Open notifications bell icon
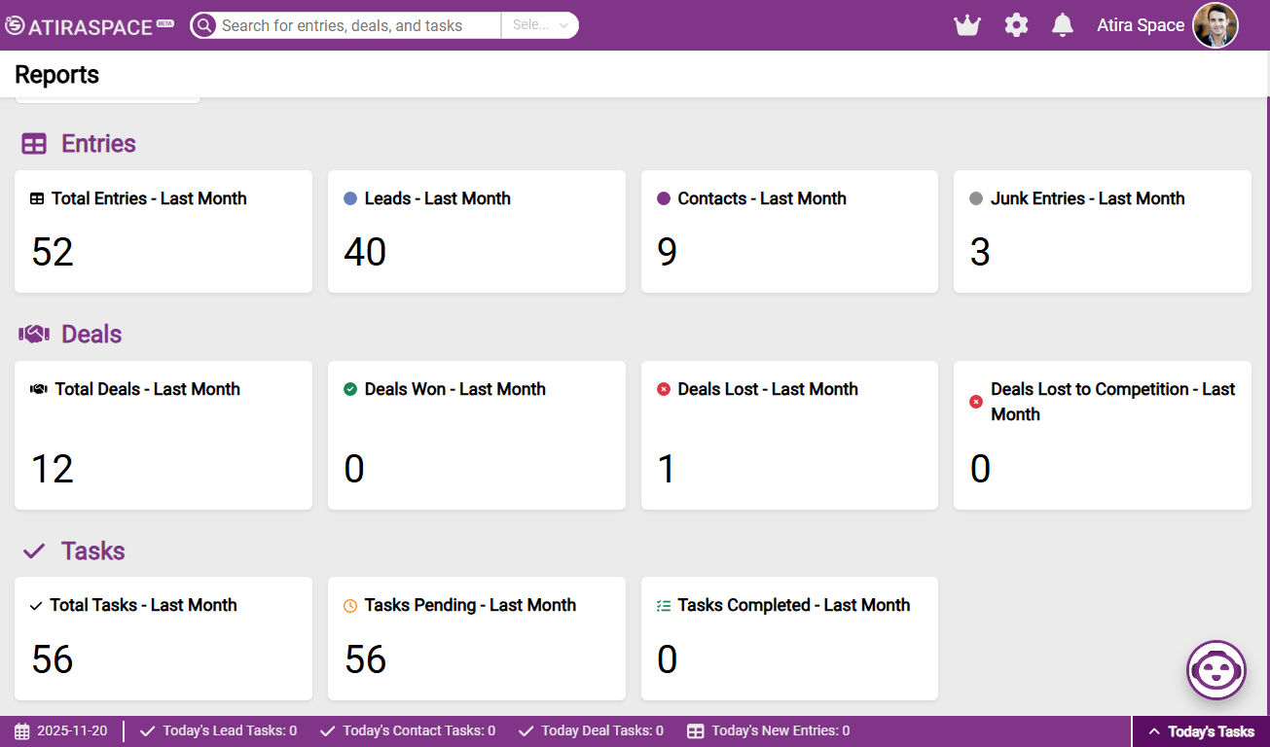Image resolution: width=1270 pixels, height=747 pixels. [x=1063, y=25]
